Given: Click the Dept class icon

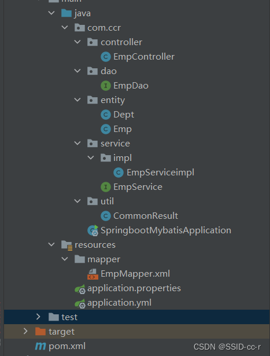Looking at the screenshot, I should [106, 115].
